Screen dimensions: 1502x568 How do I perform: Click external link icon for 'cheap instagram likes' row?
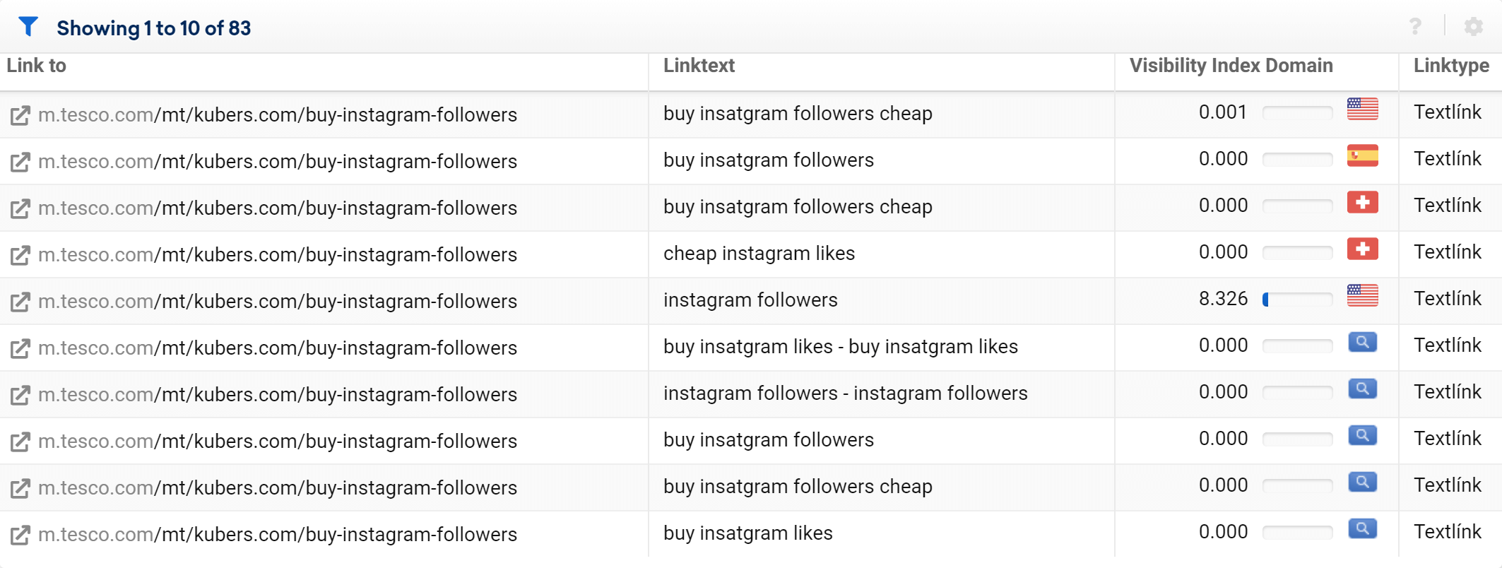pos(20,255)
